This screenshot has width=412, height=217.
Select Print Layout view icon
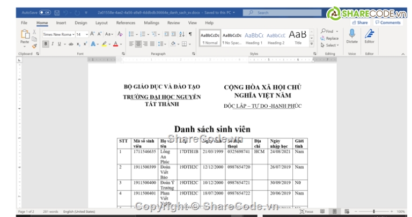pos(335,212)
